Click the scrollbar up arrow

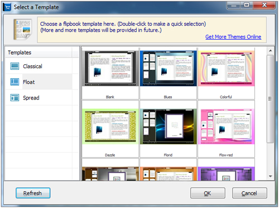[x=271, y=51]
